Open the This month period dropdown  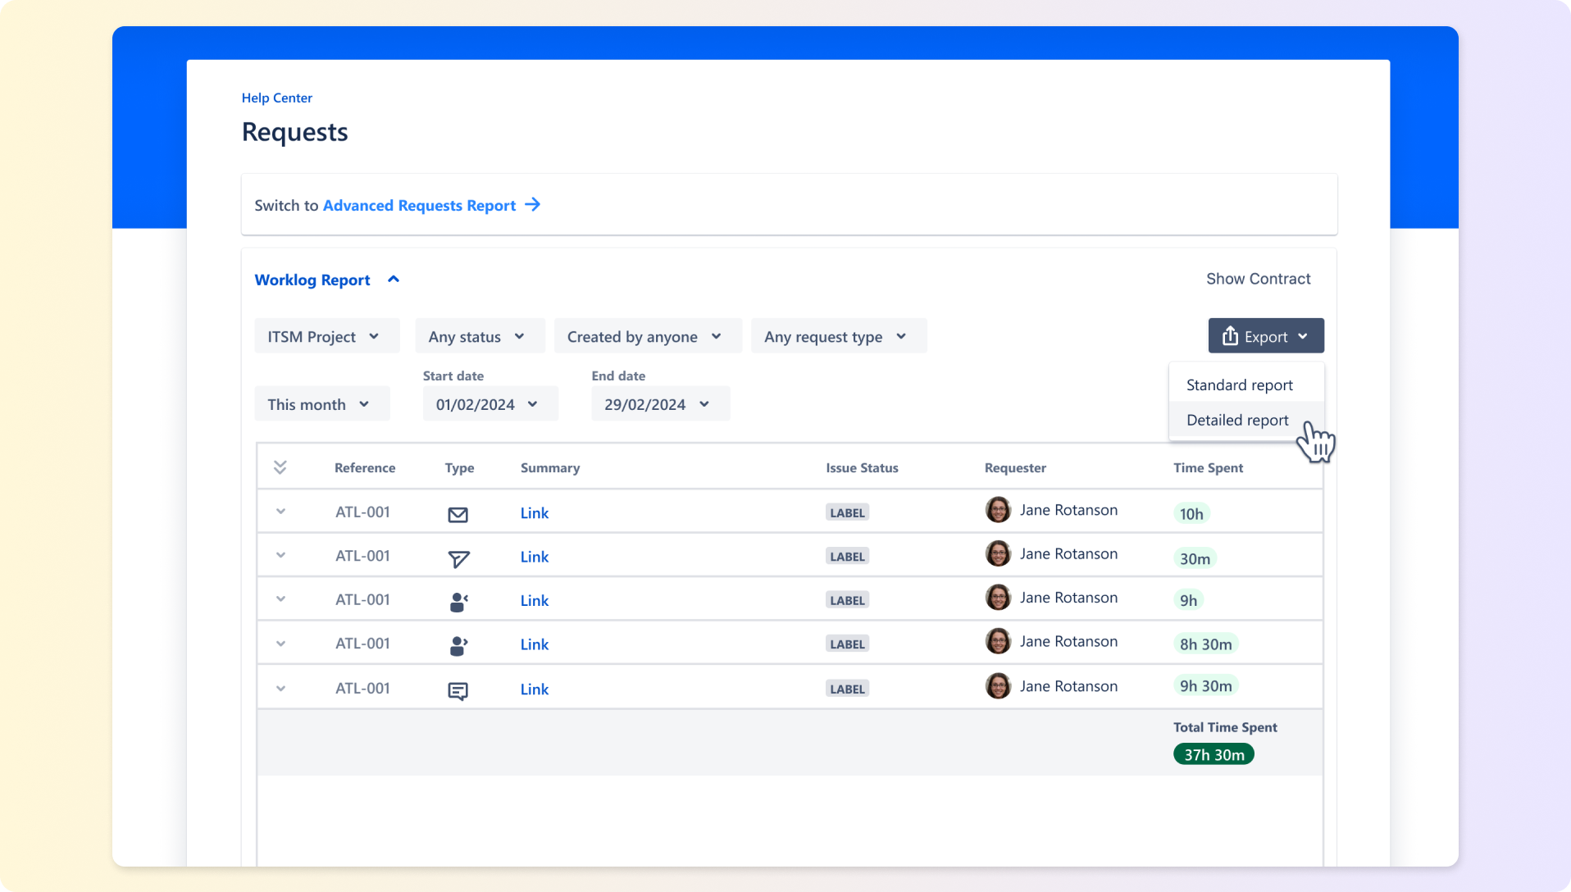pos(321,404)
